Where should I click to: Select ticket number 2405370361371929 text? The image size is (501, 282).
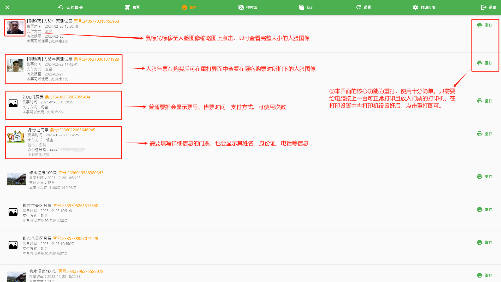click(97, 59)
